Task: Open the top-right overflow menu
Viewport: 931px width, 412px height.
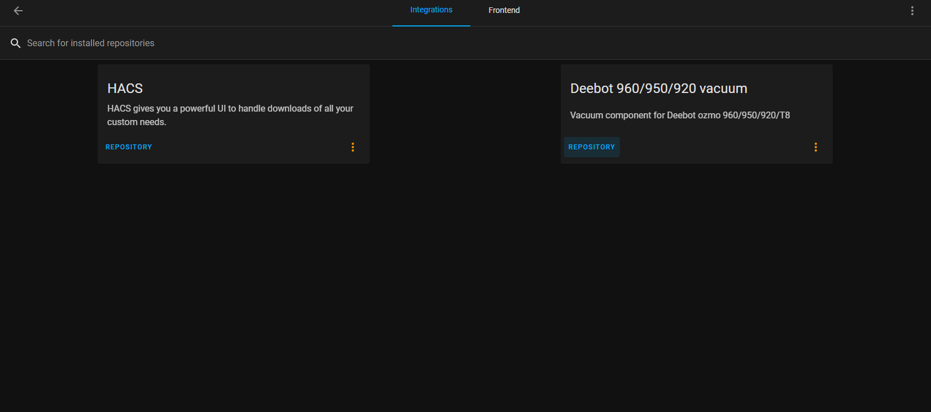Action: coord(912,11)
